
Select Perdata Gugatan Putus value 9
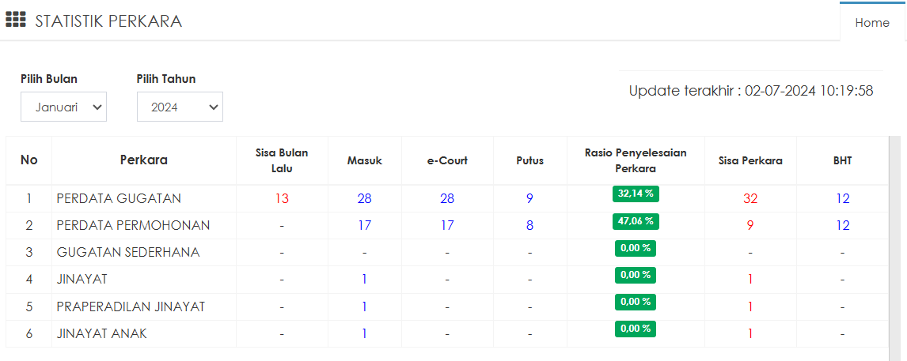pos(529,199)
